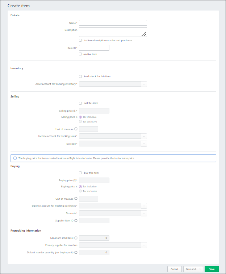Viewport: 226px width, 274px height.
Task: Open the 'Save and...' dropdown button
Action: [x=193, y=269]
